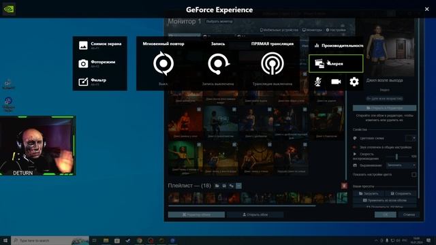Open the Цветовая схема color swatch
Viewport: 436px width, 245px height.
click(x=410, y=138)
